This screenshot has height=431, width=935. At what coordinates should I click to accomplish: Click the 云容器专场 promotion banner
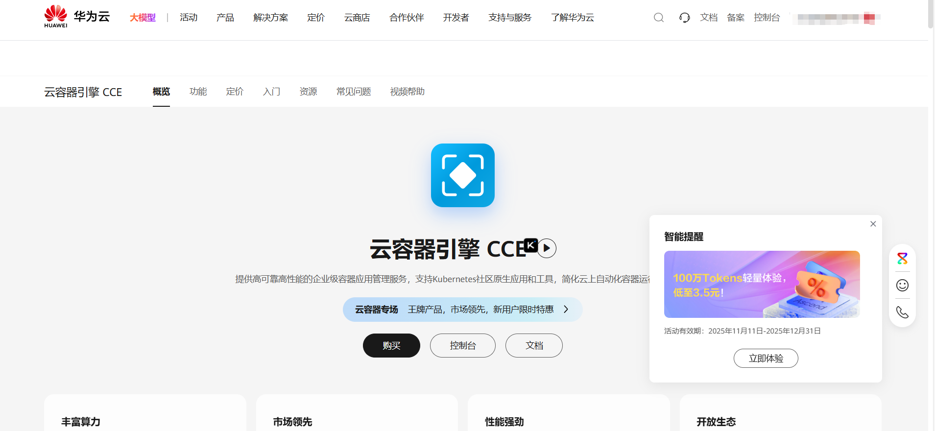(x=463, y=310)
